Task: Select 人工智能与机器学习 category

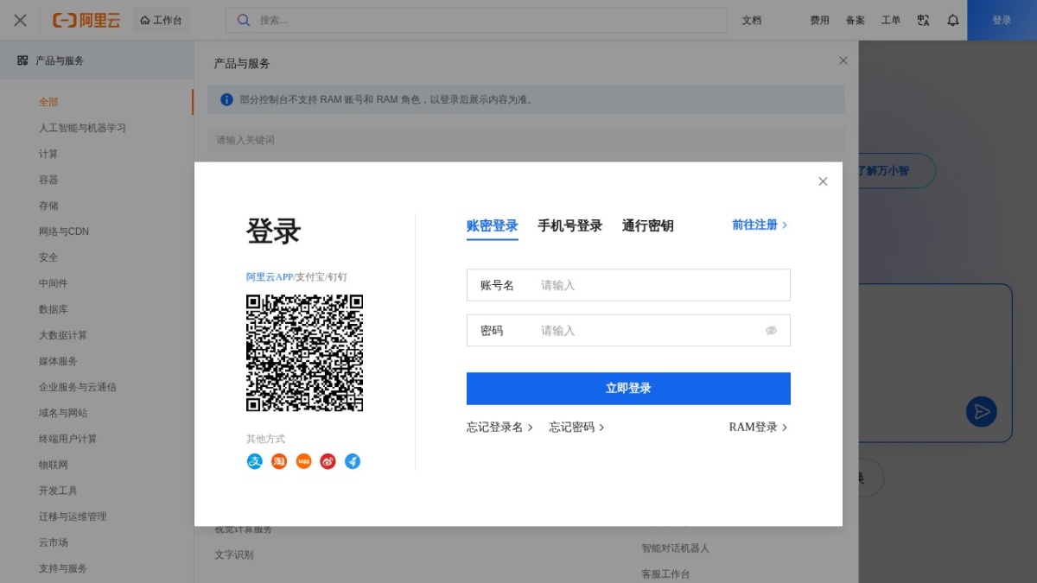Action: point(82,128)
